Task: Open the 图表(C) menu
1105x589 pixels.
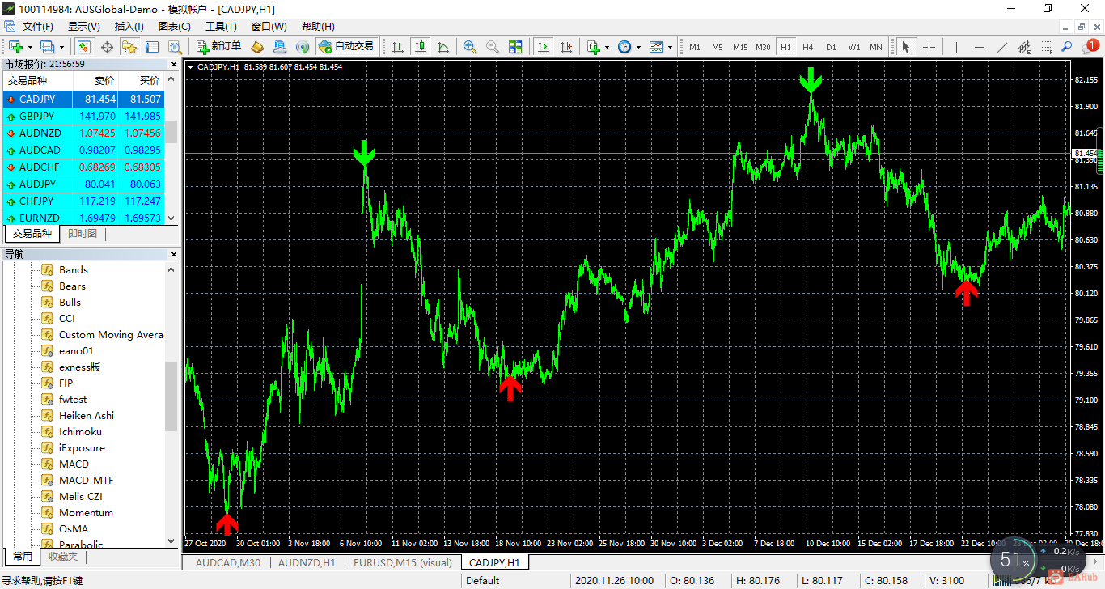Action: [174, 27]
